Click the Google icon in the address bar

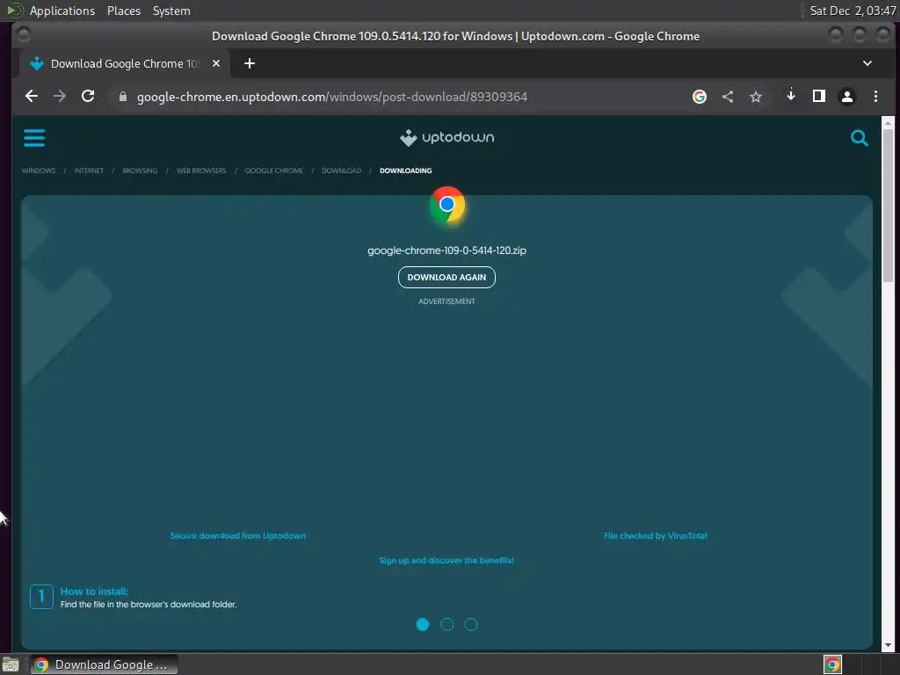click(699, 97)
